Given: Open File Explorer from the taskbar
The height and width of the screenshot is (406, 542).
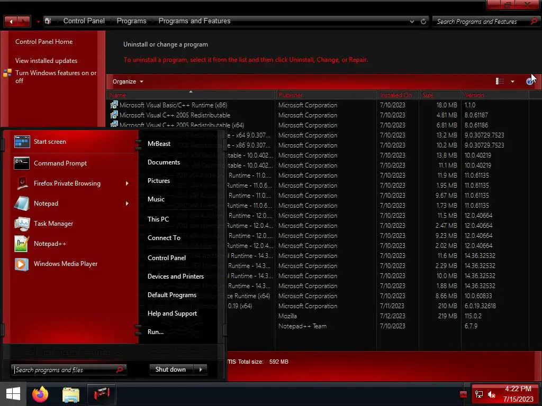Looking at the screenshot, I should pyautogui.click(x=71, y=394).
